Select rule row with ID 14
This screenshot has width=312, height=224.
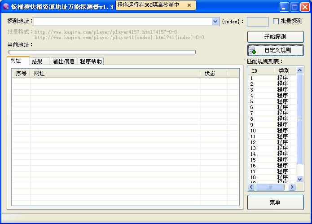coord(272,154)
